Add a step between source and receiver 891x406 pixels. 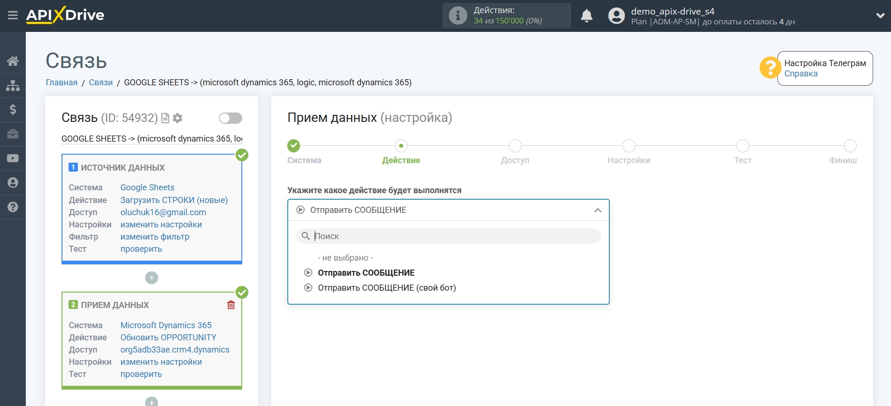click(152, 278)
